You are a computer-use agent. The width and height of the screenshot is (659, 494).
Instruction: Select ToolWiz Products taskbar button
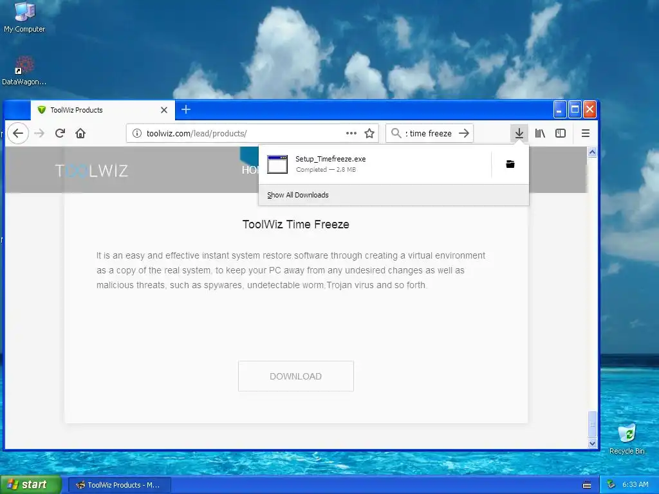[x=119, y=485]
